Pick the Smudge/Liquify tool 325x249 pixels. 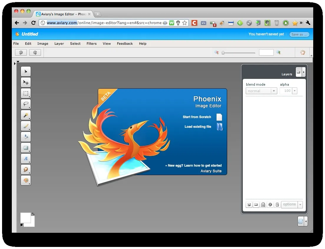click(x=26, y=169)
